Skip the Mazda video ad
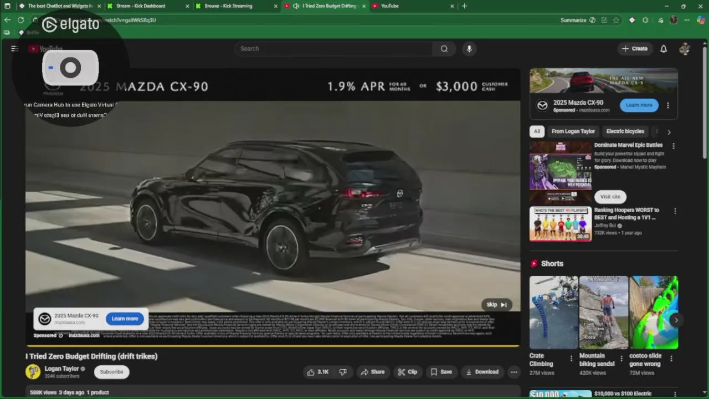Screen dimensions: 709x399 pyautogui.click(x=497, y=305)
